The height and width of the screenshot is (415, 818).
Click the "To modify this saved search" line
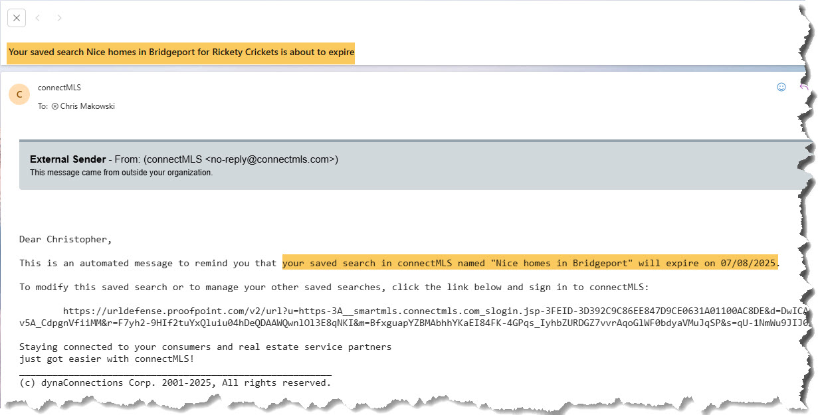point(334,287)
